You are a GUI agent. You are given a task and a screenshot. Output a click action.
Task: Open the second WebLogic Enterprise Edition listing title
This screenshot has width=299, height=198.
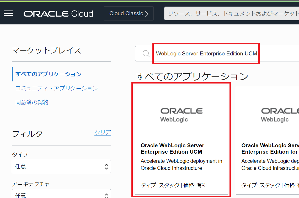pyautogui.click(x=270, y=149)
